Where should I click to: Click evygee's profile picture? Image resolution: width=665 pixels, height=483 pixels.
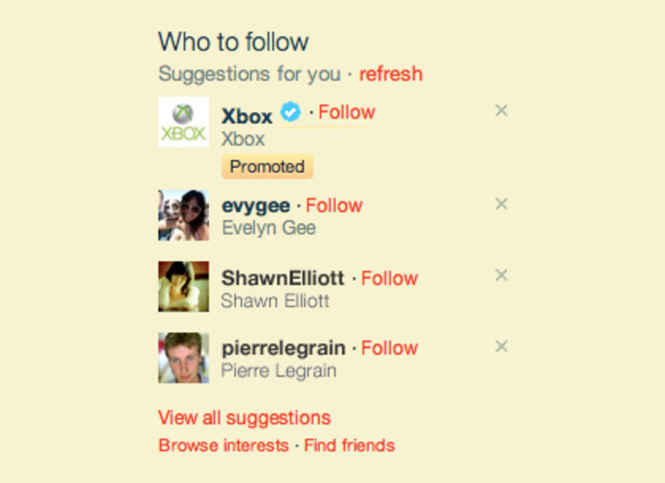183,216
